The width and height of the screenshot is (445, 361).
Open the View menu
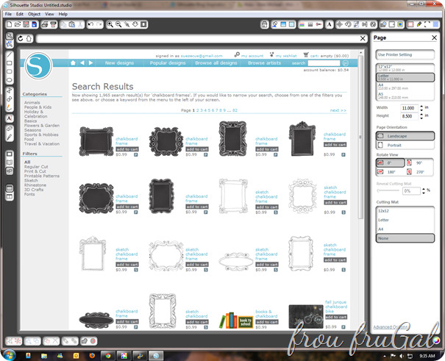pos(49,14)
